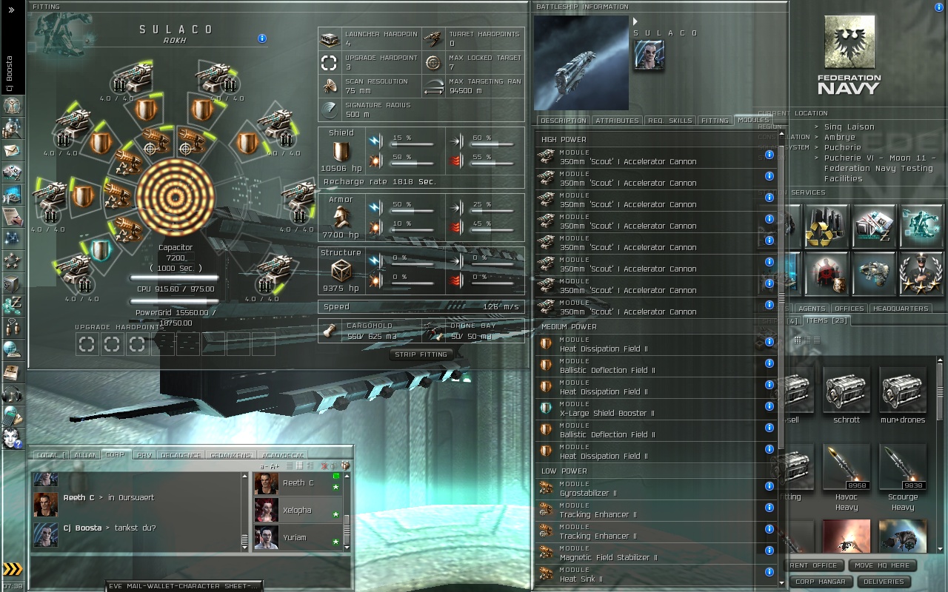Open the character sheet icon in left sidebar

[12, 106]
